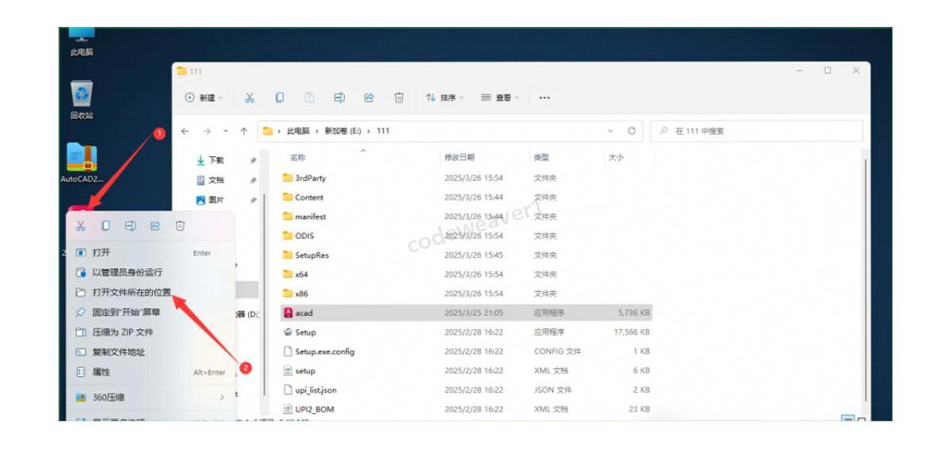Click the chevron after 此电脑 in breadcrumb
The width and height of the screenshot is (952, 449).
[x=318, y=131]
